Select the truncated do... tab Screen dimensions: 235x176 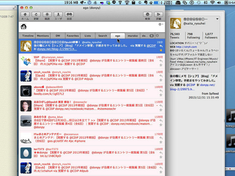(148, 36)
